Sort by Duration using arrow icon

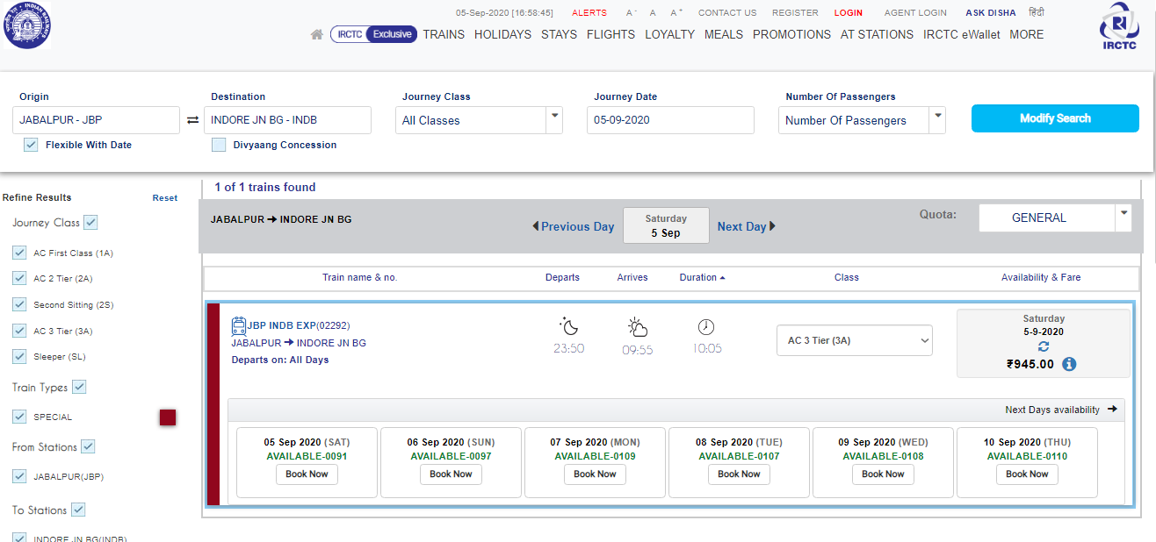tap(722, 278)
